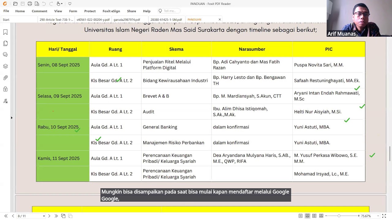392x220 pixels.
Task: Open the View ribbon tab
Action: click(x=58, y=11)
